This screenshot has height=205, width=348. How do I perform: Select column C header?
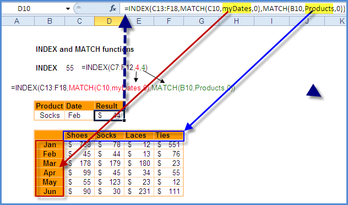click(79, 21)
